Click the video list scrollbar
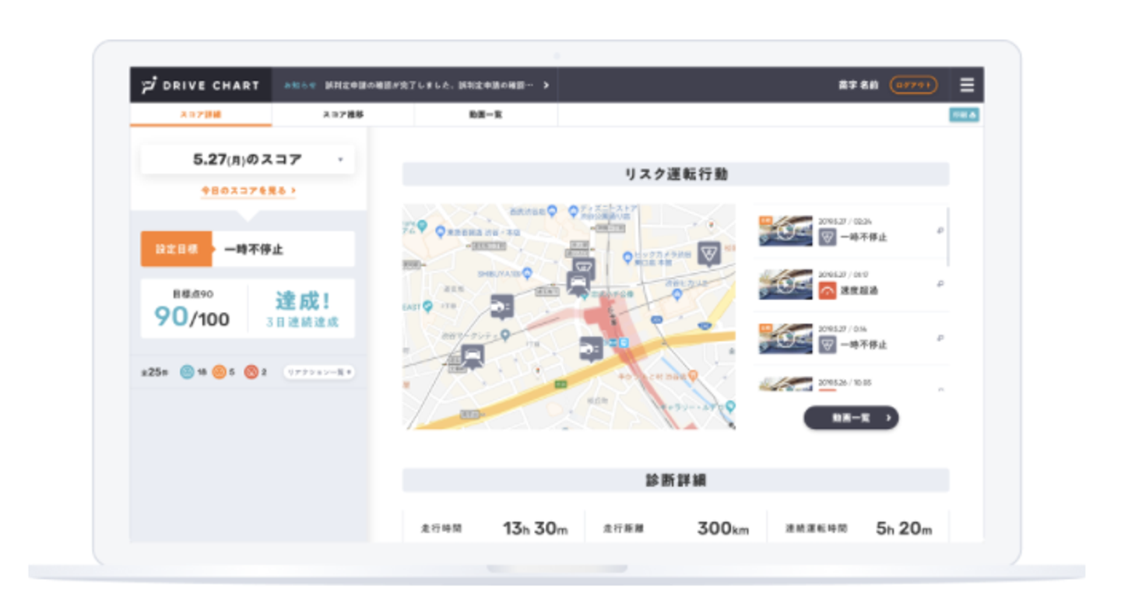 click(x=947, y=237)
